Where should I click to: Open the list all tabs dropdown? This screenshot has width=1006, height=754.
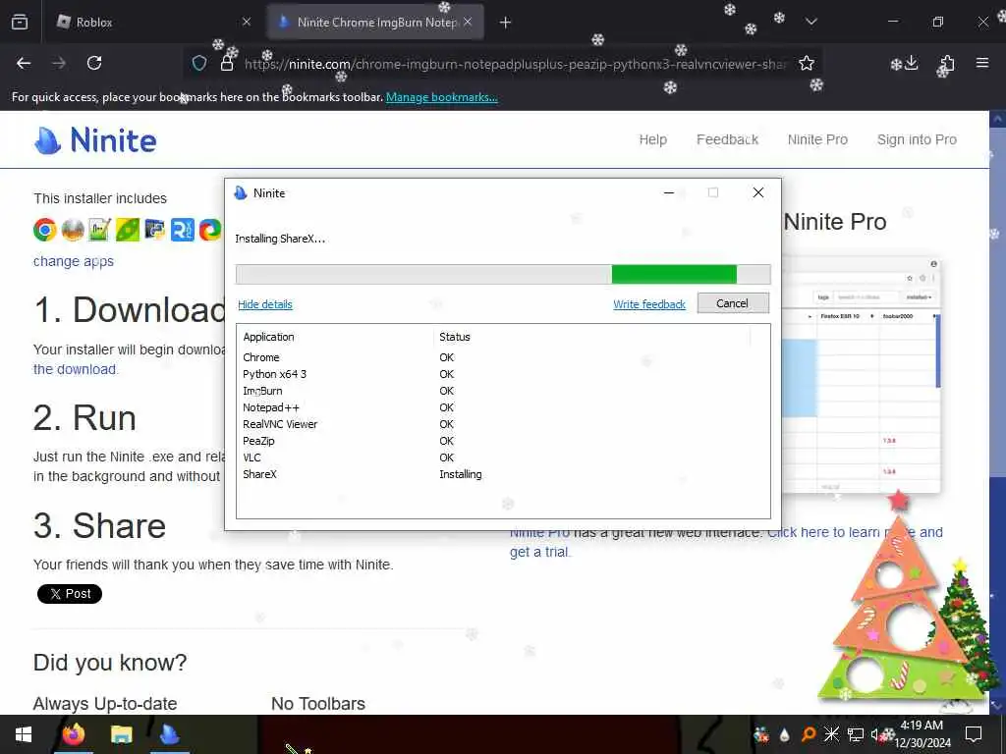[811, 22]
